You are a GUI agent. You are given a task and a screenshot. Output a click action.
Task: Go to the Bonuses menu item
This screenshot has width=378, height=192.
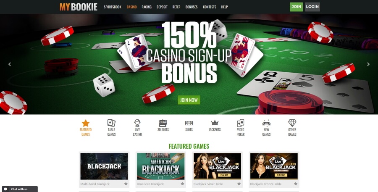[x=192, y=7]
